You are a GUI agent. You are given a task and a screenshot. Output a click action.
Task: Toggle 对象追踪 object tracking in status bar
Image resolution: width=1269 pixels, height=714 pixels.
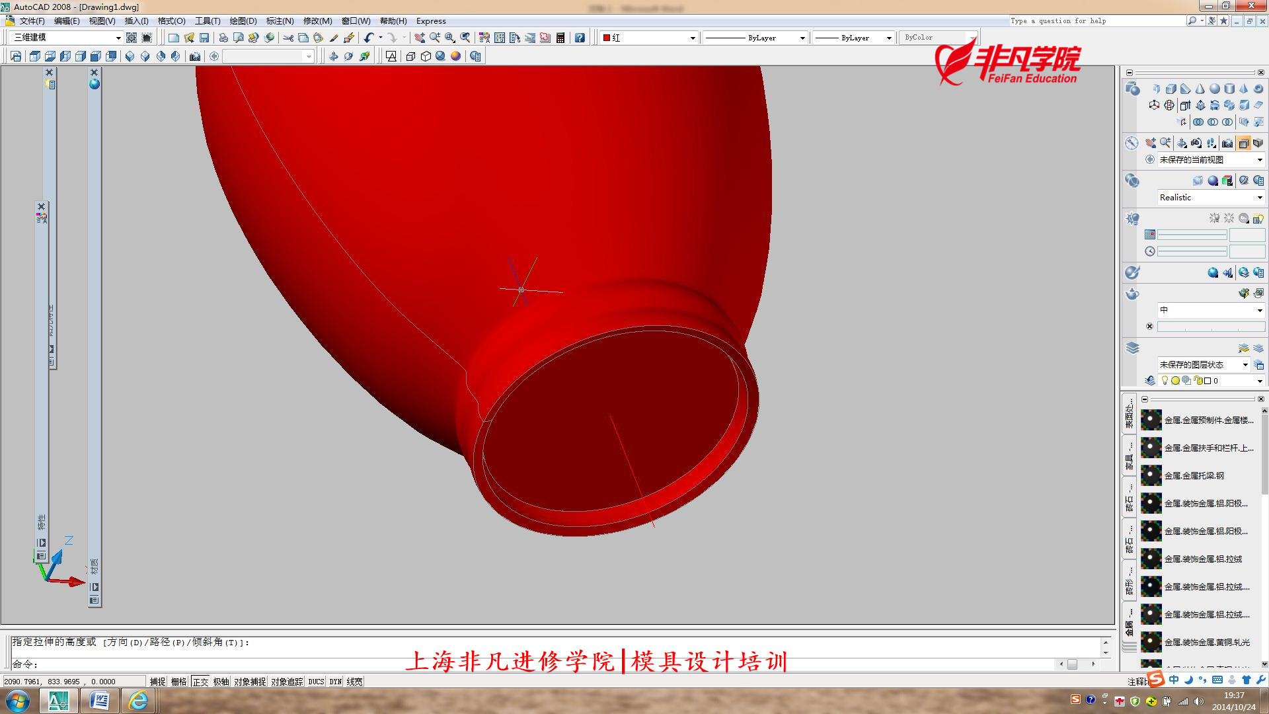287,682
